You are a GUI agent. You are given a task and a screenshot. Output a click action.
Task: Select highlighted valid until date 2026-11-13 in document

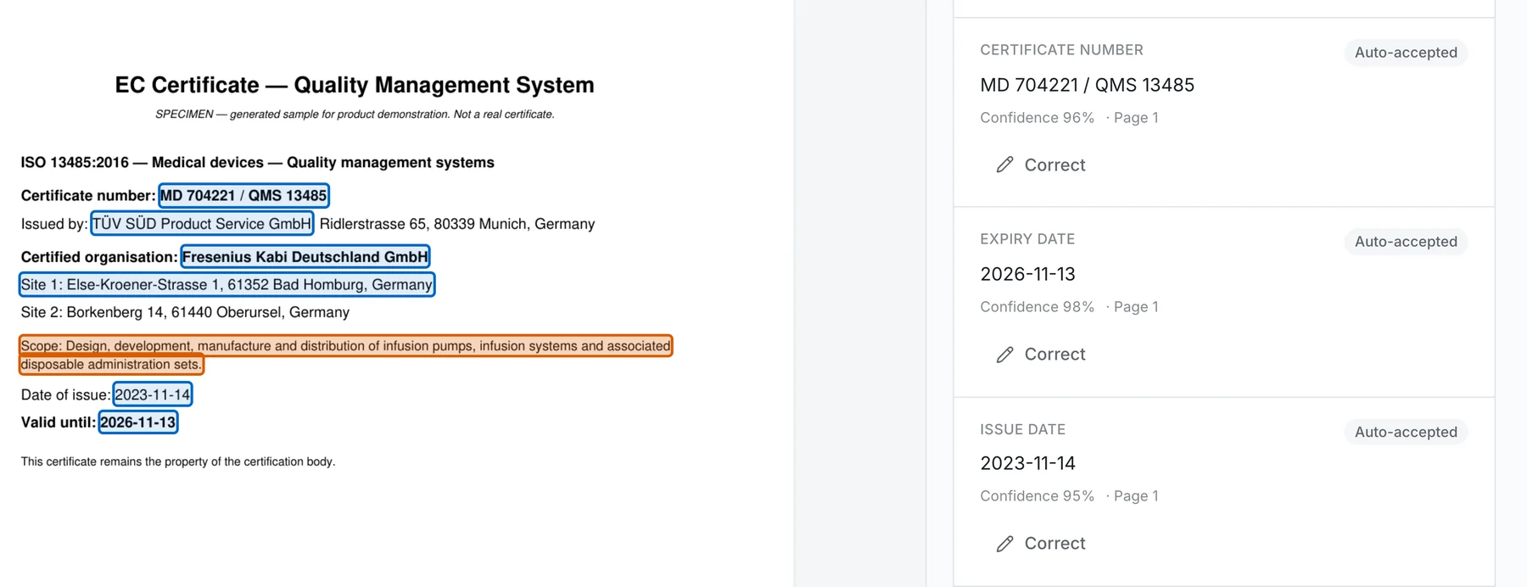(138, 422)
